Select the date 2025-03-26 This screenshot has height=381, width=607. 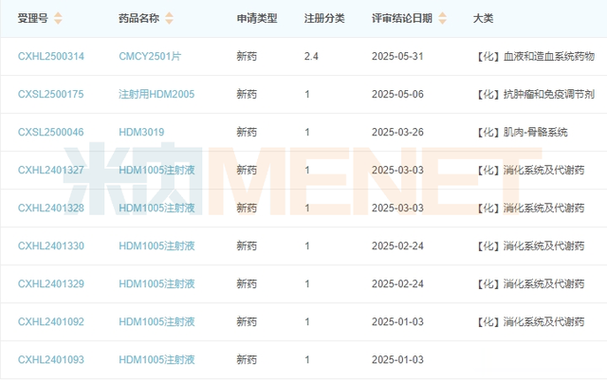click(397, 133)
